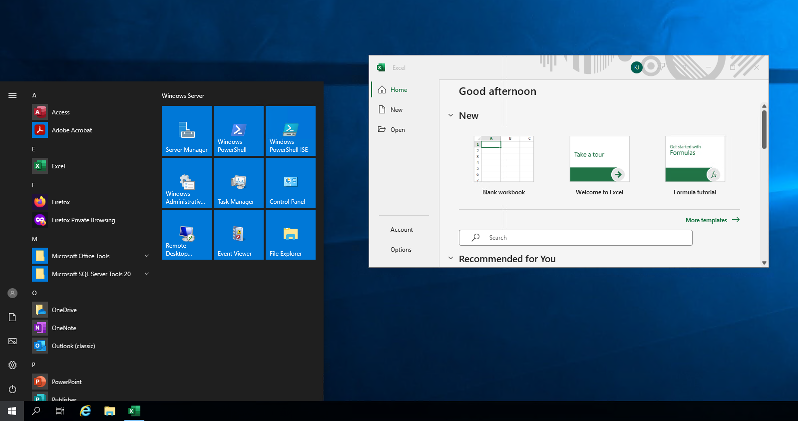Open the Welcome to Excel tour template
Viewport: 798px width, 421px height.
[x=599, y=166]
